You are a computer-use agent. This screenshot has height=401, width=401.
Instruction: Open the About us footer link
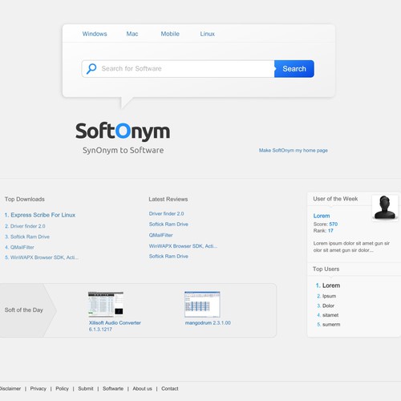tap(142, 388)
